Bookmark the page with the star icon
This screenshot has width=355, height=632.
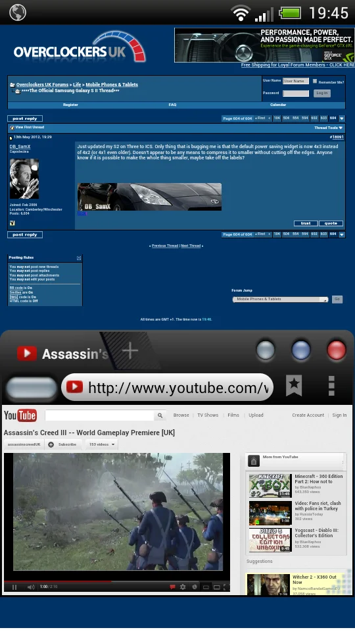point(294,385)
